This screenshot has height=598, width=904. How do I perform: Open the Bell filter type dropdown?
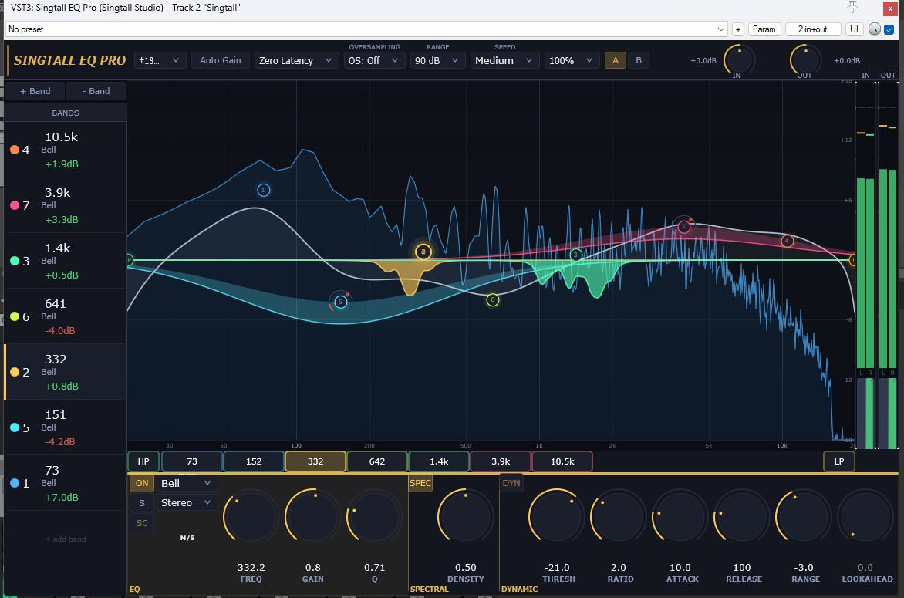click(186, 483)
